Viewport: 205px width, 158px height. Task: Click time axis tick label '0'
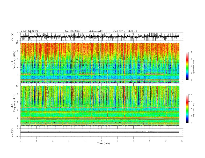[20, 141]
